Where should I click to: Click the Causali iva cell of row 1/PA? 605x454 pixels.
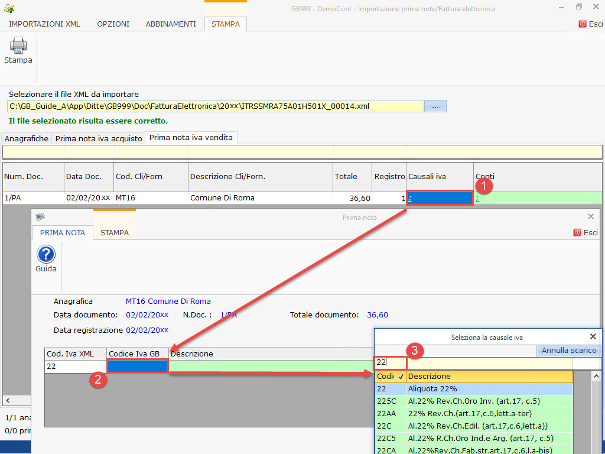[440, 198]
